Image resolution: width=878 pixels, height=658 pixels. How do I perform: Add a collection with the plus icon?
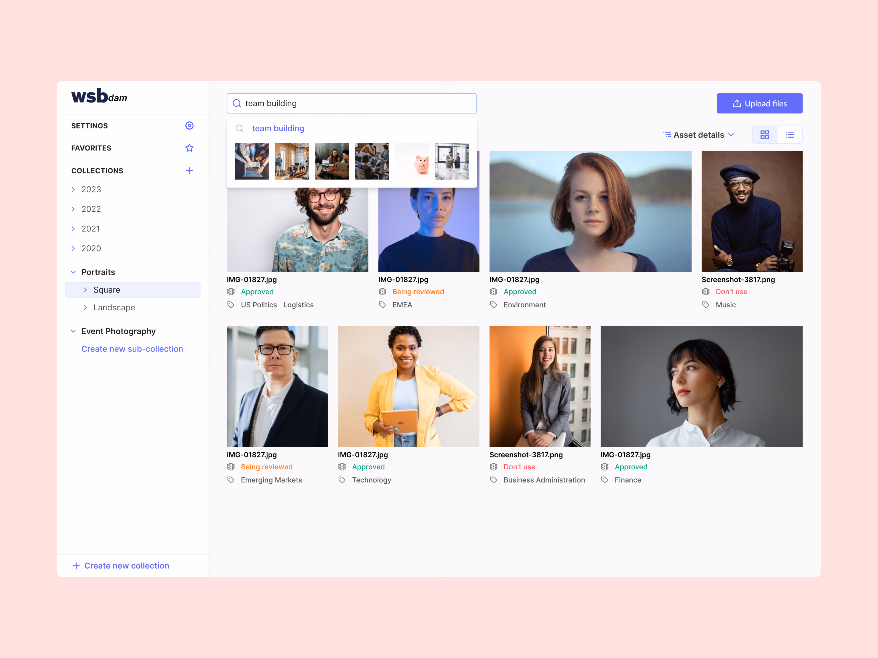click(x=189, y=171)
